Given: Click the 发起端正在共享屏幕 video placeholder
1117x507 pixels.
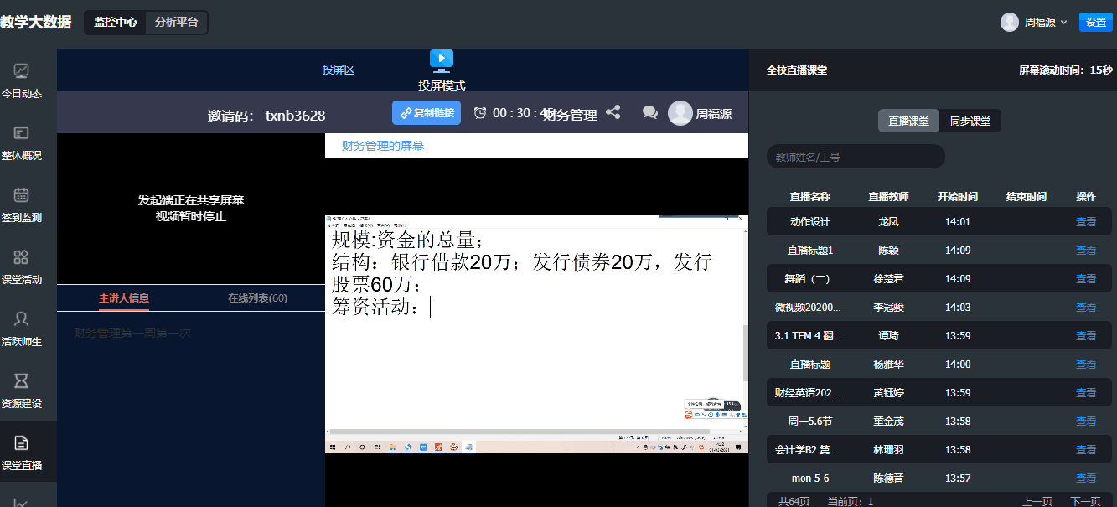Looking at the screenshot, I should pos(191,208).
